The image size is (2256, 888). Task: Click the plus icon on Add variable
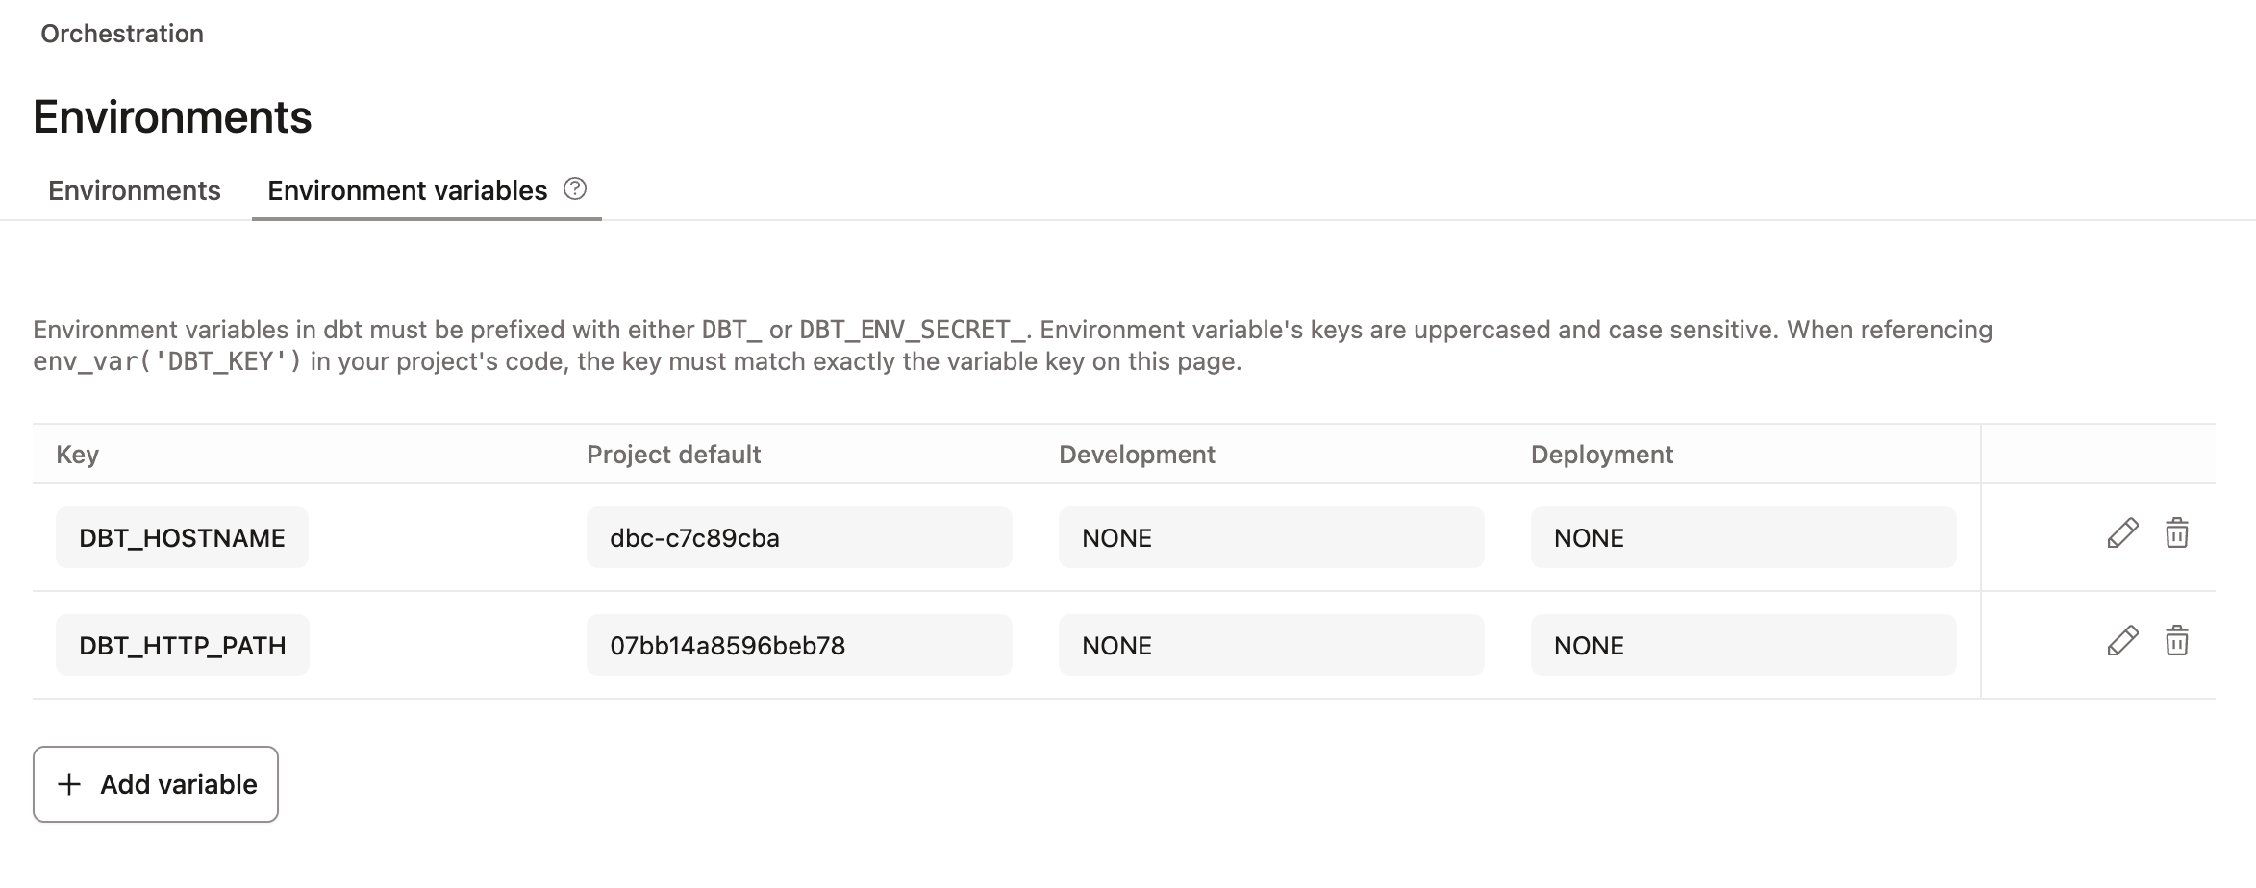click(x=67, y=784)
